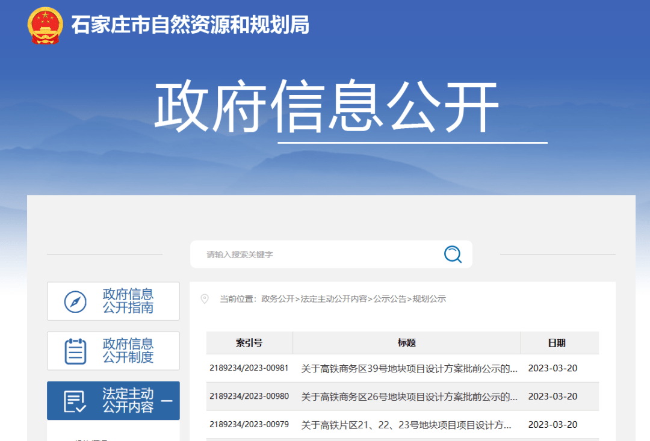650x441 pixels.
Task: Click the checklist icon for 法定主动公开内容
Action: pos(75,401)
